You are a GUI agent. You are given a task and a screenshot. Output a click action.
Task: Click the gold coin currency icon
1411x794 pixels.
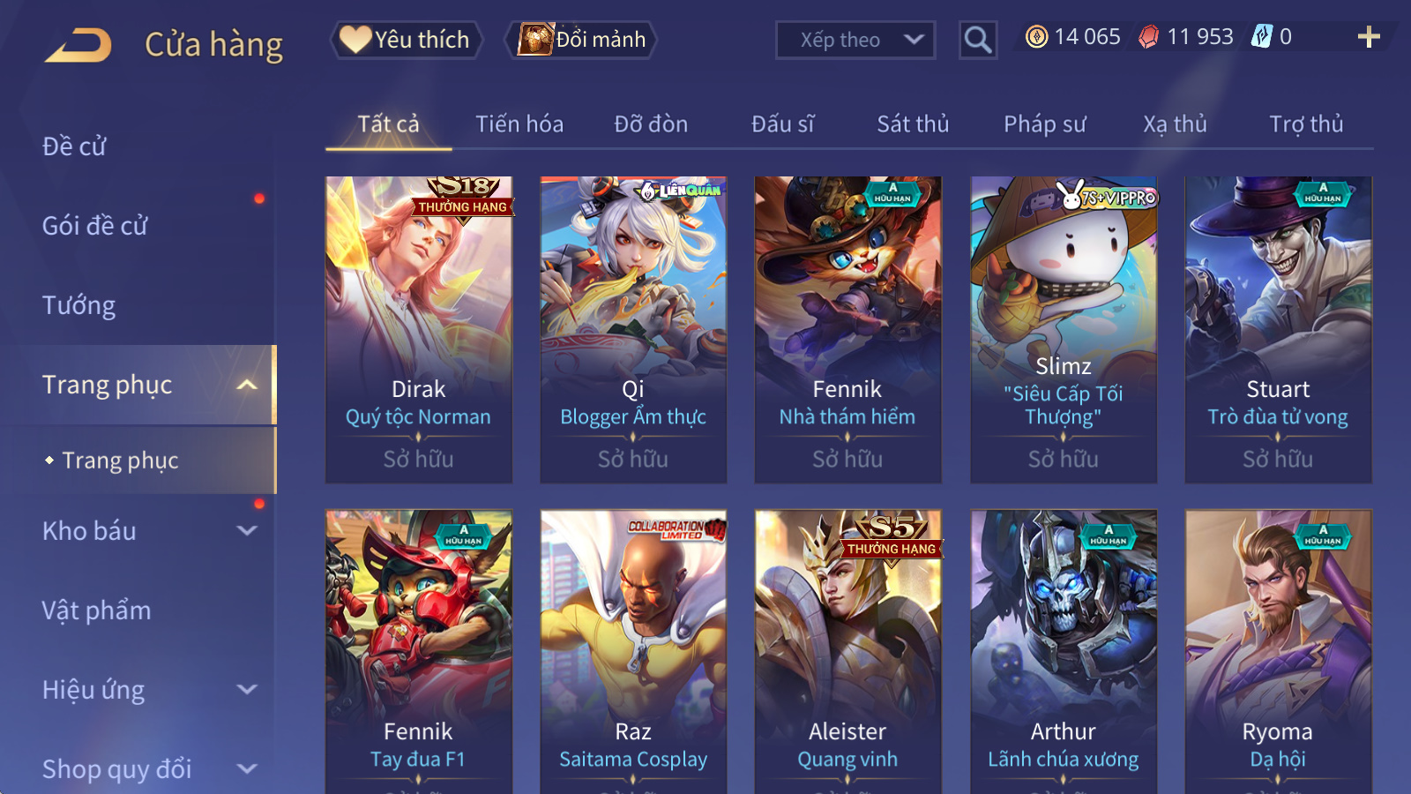point(1036,37)
